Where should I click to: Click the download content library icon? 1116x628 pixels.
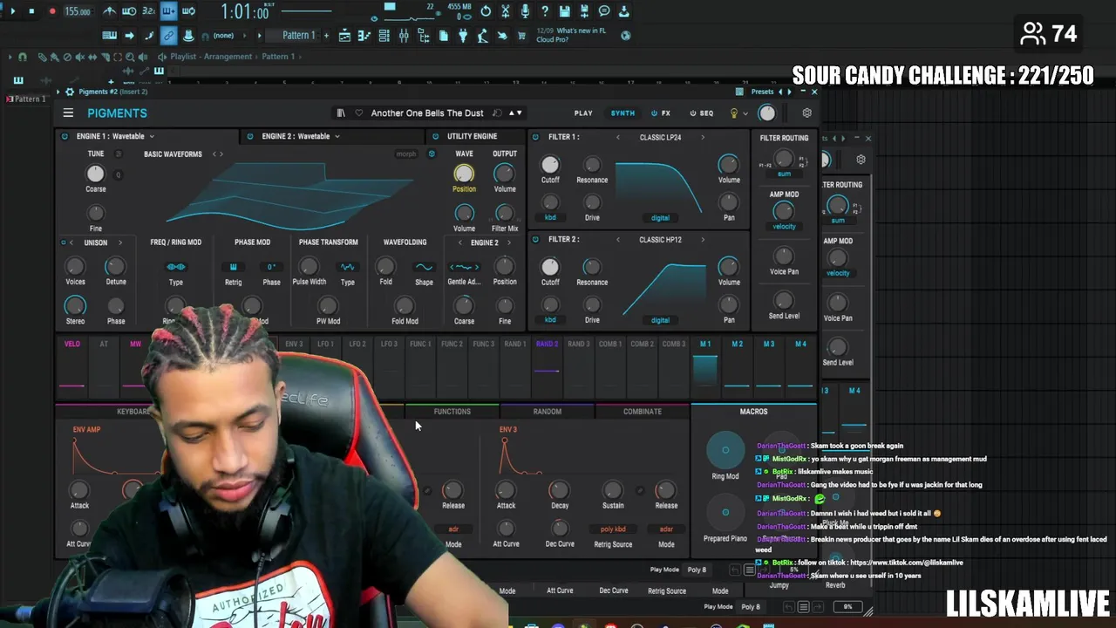click(x=624, y=11)
